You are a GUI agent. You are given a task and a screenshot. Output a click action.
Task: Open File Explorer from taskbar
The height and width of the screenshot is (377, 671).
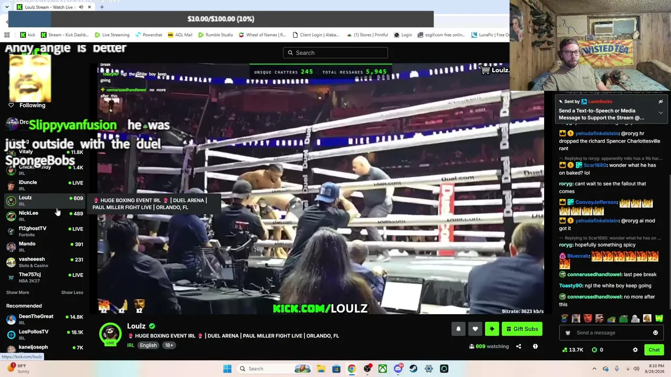[x=321, y=369]
